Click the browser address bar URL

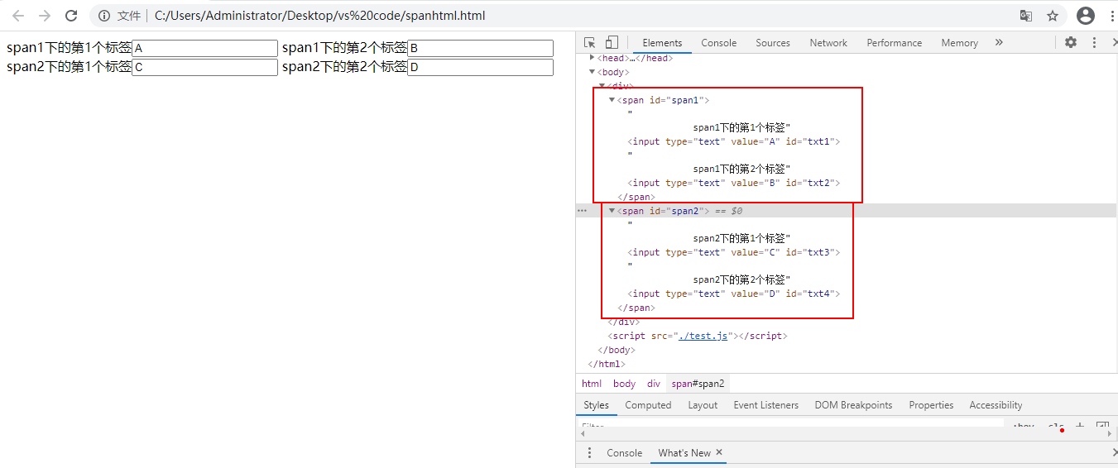(x=319, y=16)
